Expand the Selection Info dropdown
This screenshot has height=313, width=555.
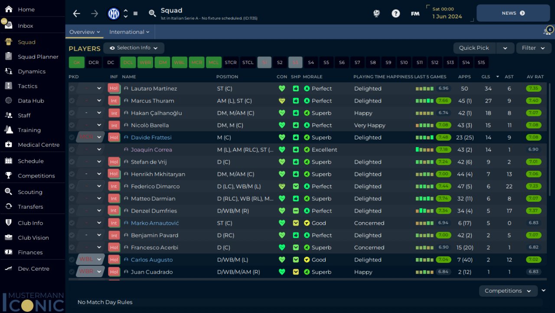134,48
